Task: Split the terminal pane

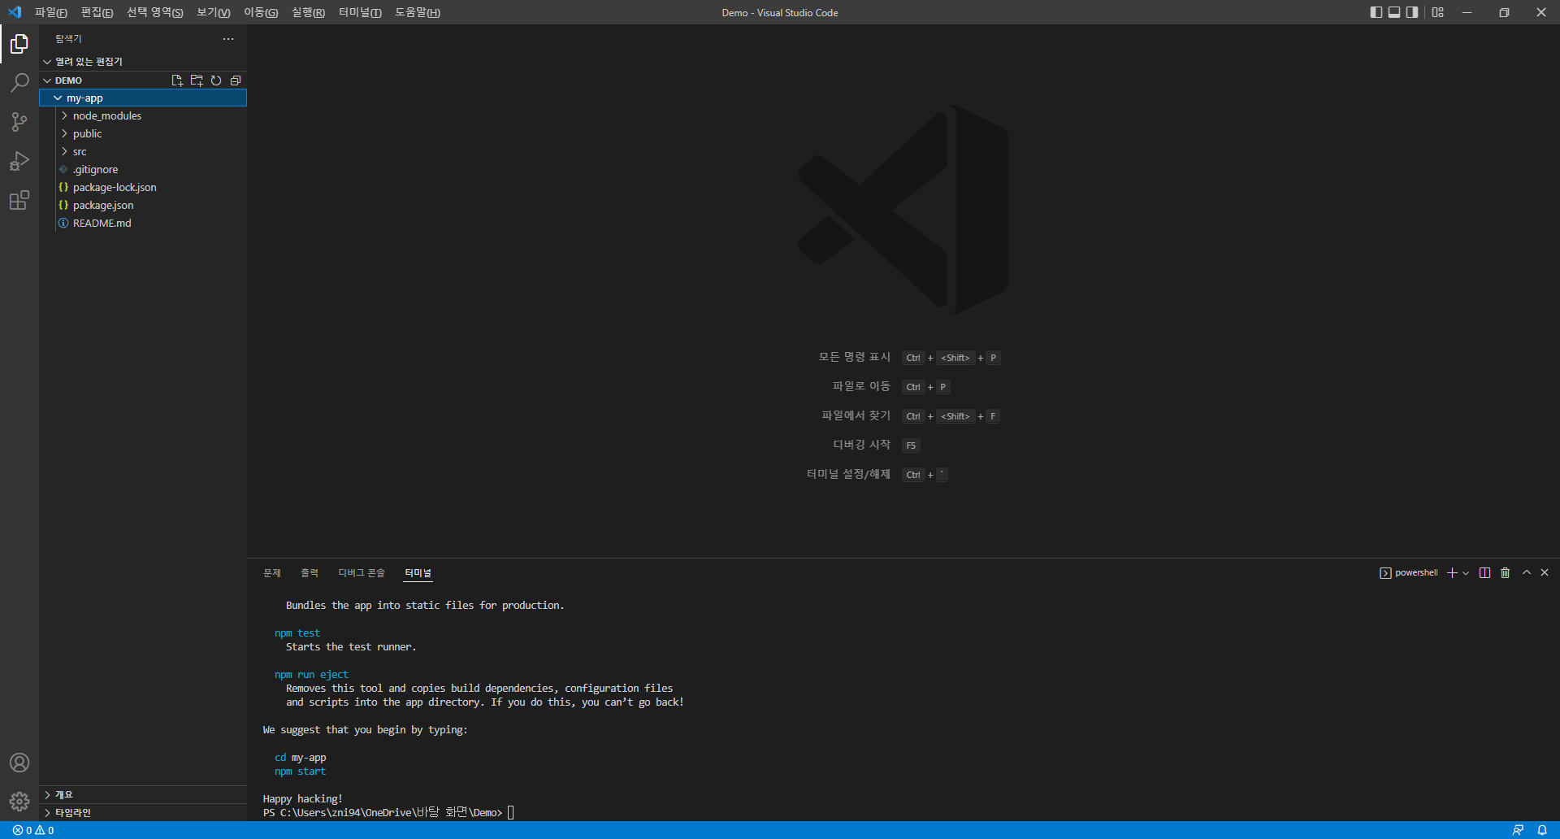Action: (x=1485, y=573)
